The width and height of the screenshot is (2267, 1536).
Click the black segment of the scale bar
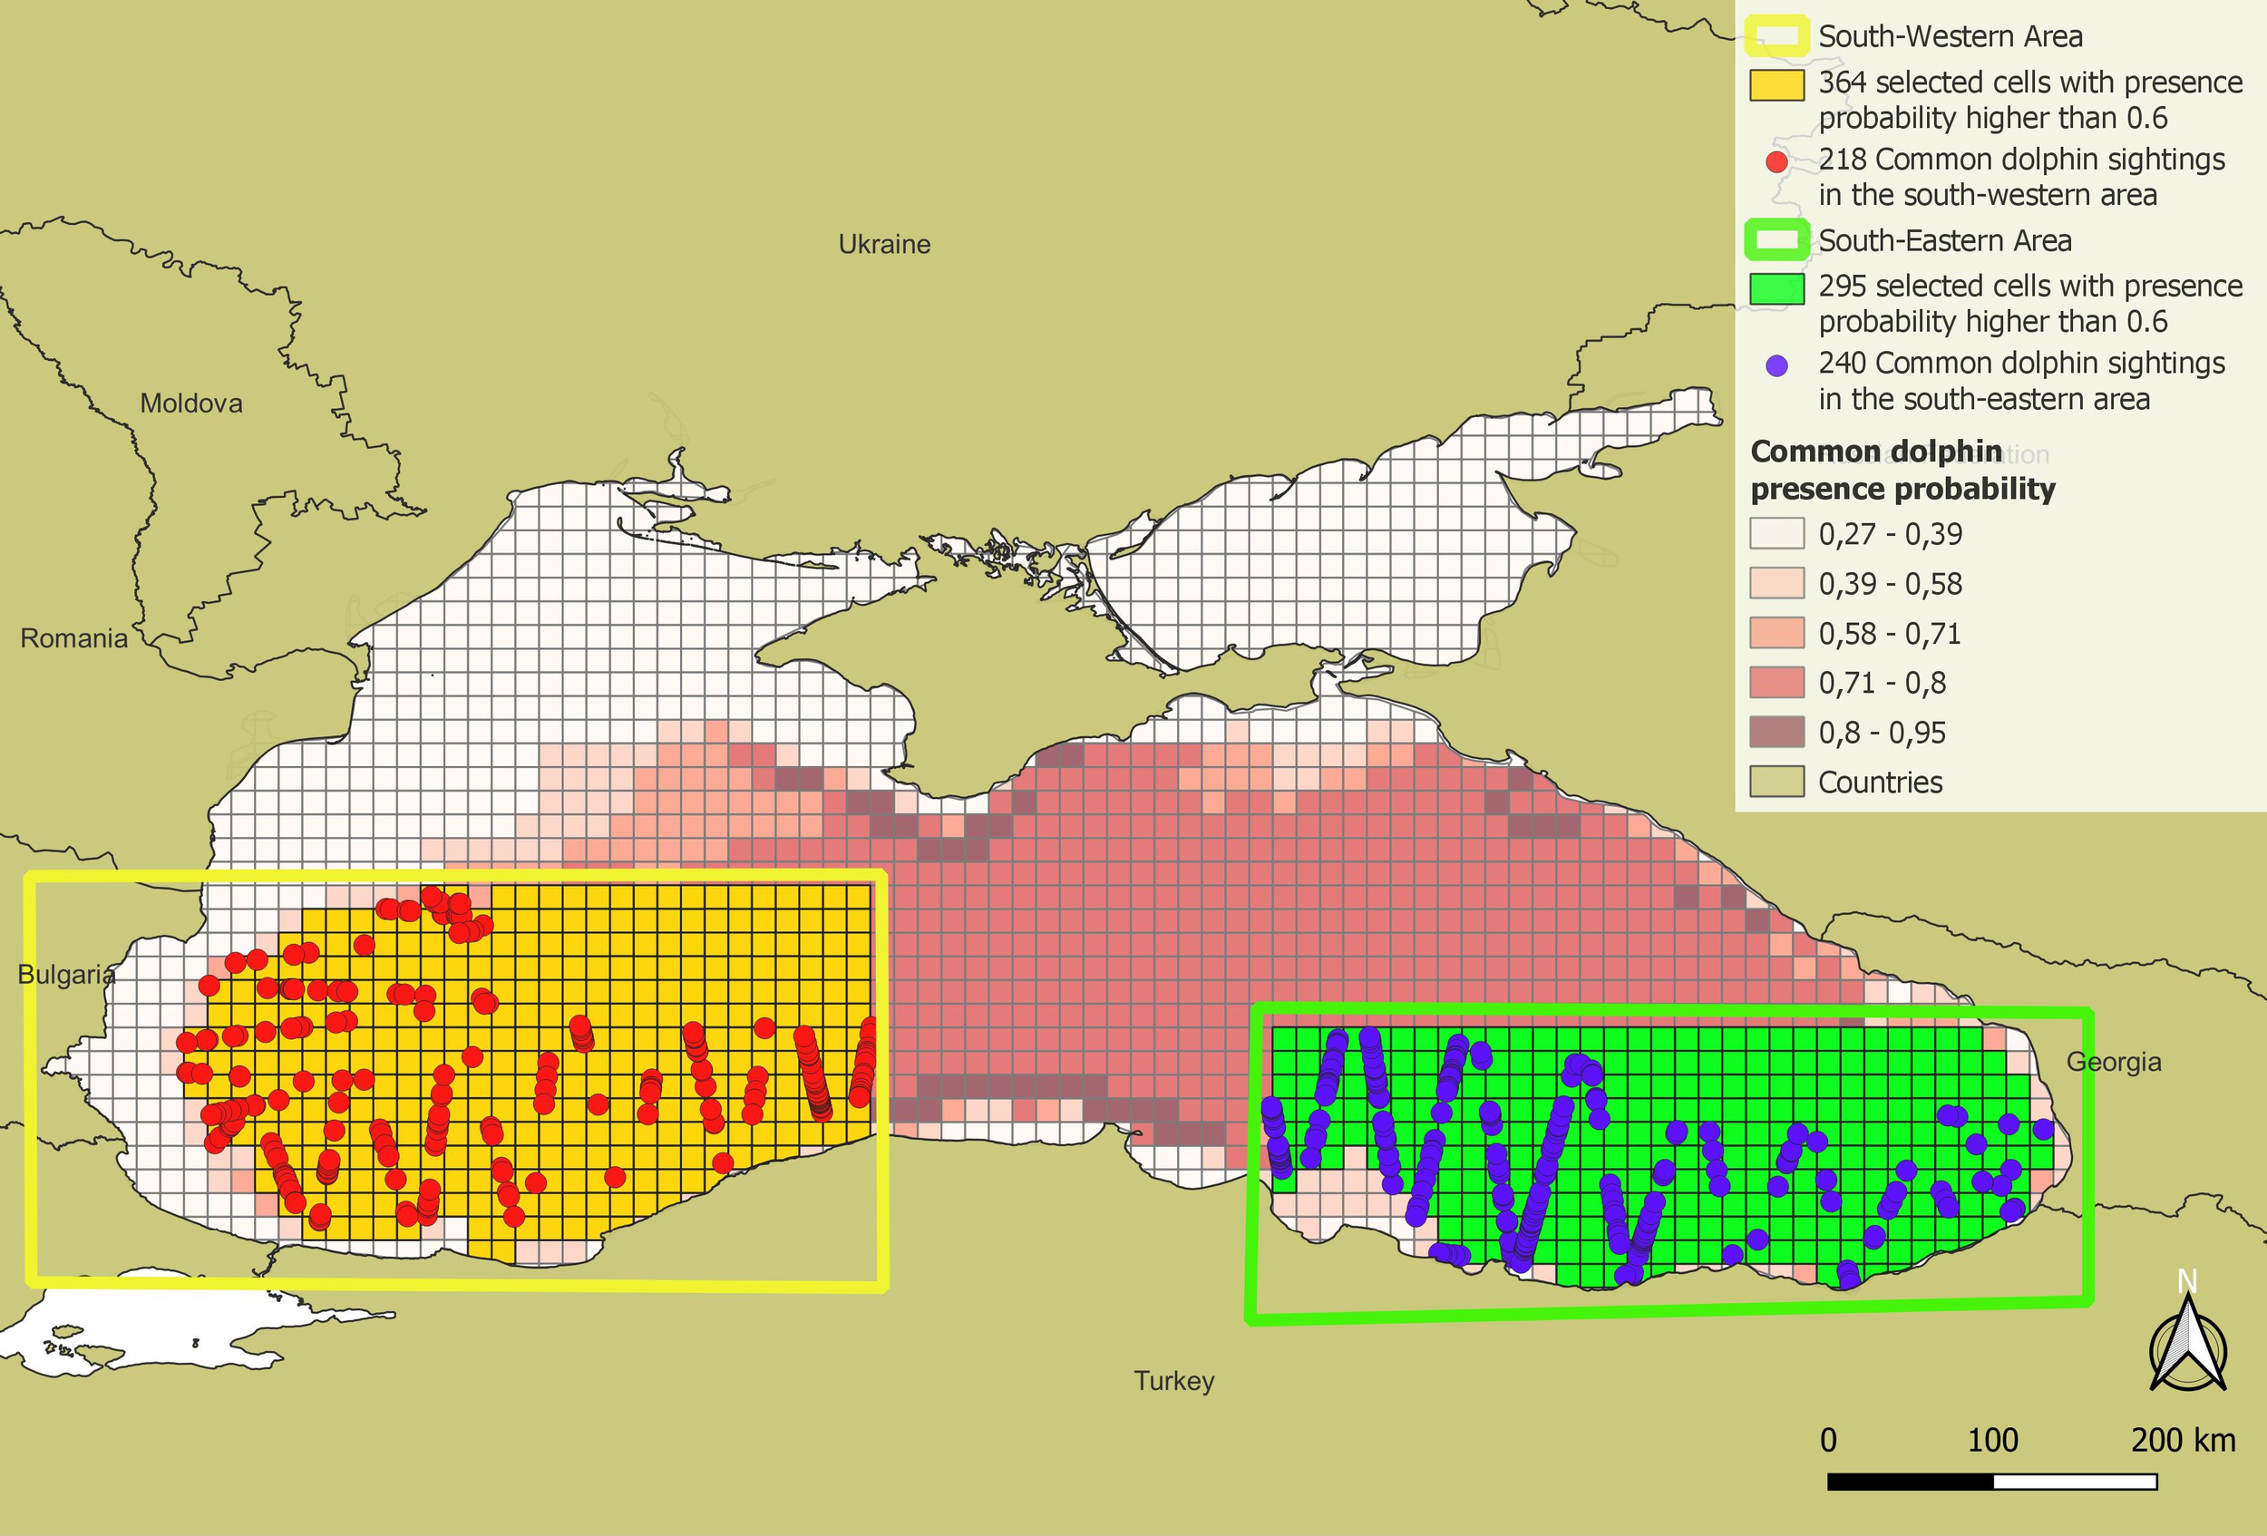click(1909, 1482)
